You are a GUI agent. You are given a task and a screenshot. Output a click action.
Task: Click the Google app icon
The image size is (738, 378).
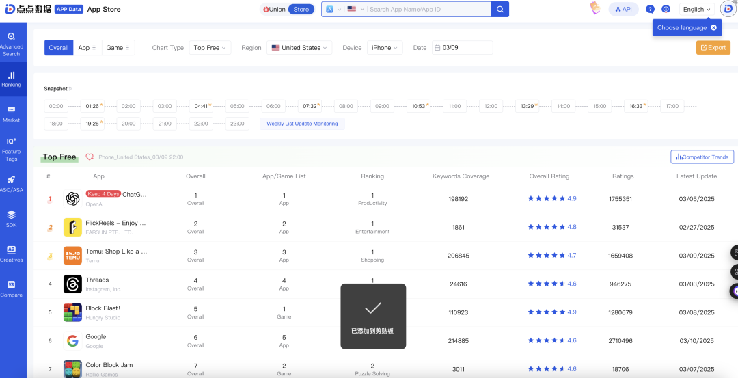point(72,341)
